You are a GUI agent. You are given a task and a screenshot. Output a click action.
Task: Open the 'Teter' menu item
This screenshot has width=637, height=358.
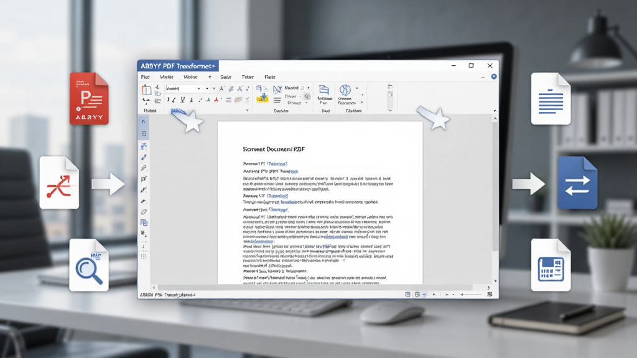tap(248, 77)
